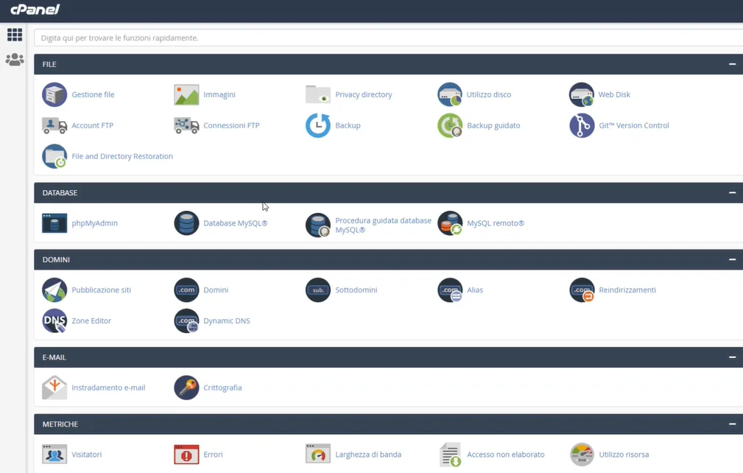Click the Git Version Control link
Screen dimensions: 743x473
[x=633, y=125]
